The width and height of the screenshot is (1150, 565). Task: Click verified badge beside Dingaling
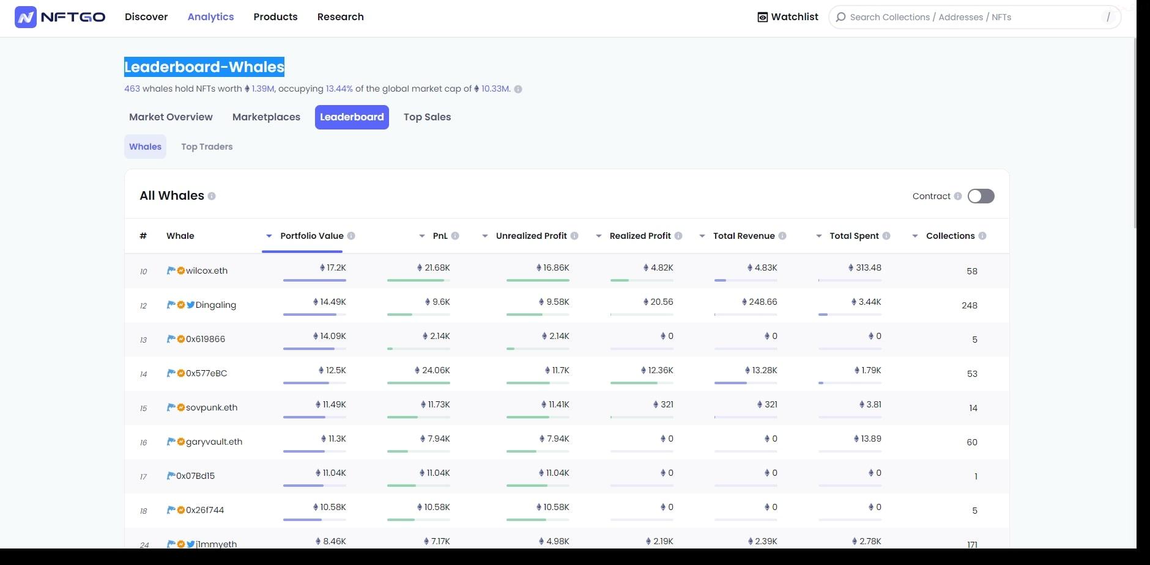[181, 304]
